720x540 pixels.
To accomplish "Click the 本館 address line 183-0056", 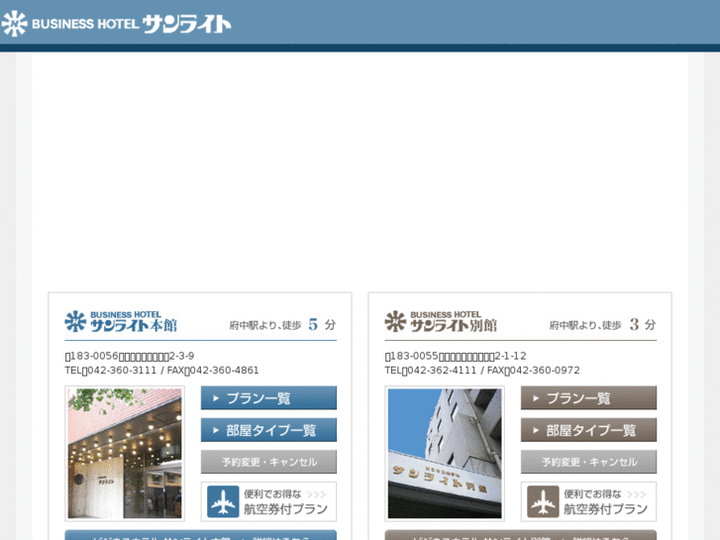I will [130, 356].
